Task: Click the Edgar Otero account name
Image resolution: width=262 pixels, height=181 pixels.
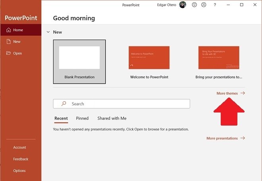Action: pyautogui.click(x=167, y=5)
